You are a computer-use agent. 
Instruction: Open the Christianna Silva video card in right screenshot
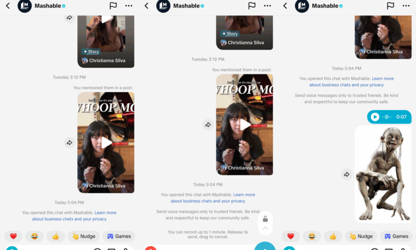(x=383, y=37)
